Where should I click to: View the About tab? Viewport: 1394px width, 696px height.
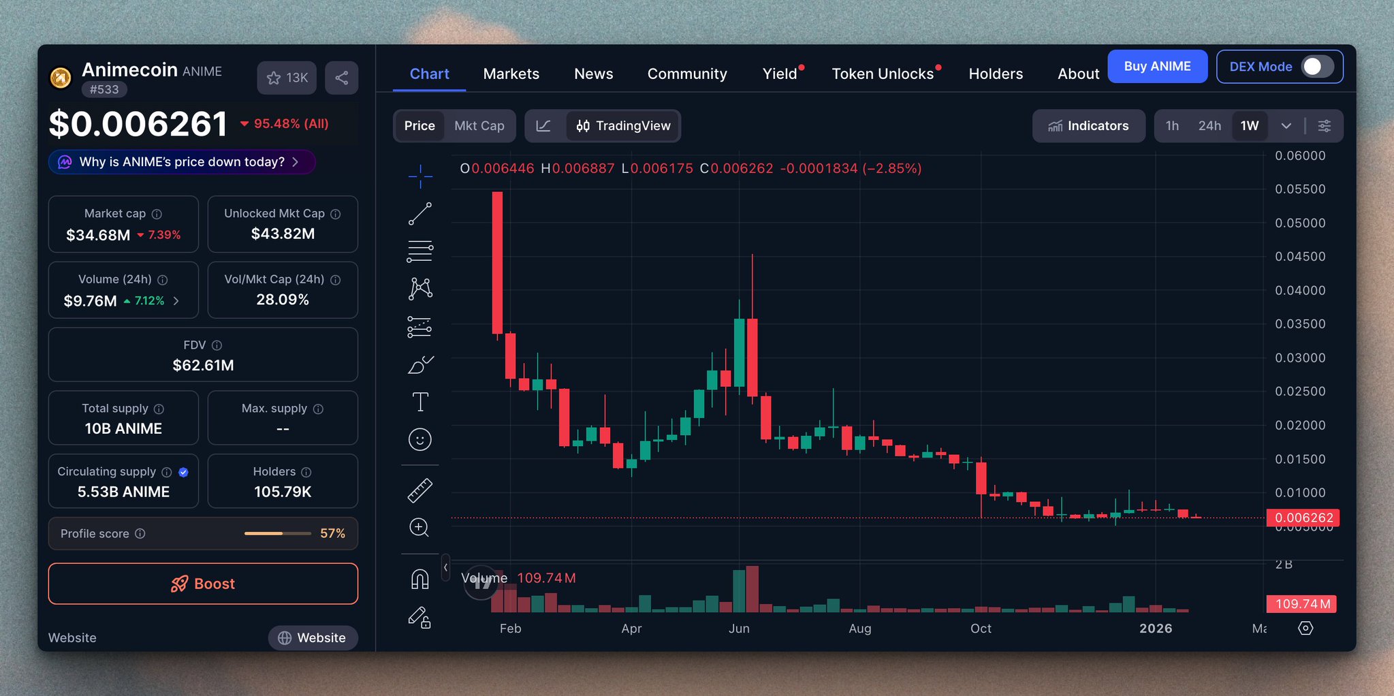(1079, 74)
